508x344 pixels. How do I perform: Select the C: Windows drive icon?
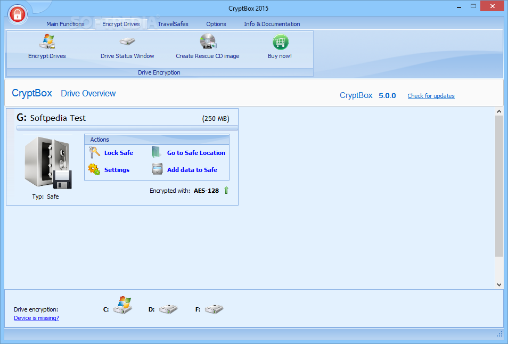coord(122,305)
